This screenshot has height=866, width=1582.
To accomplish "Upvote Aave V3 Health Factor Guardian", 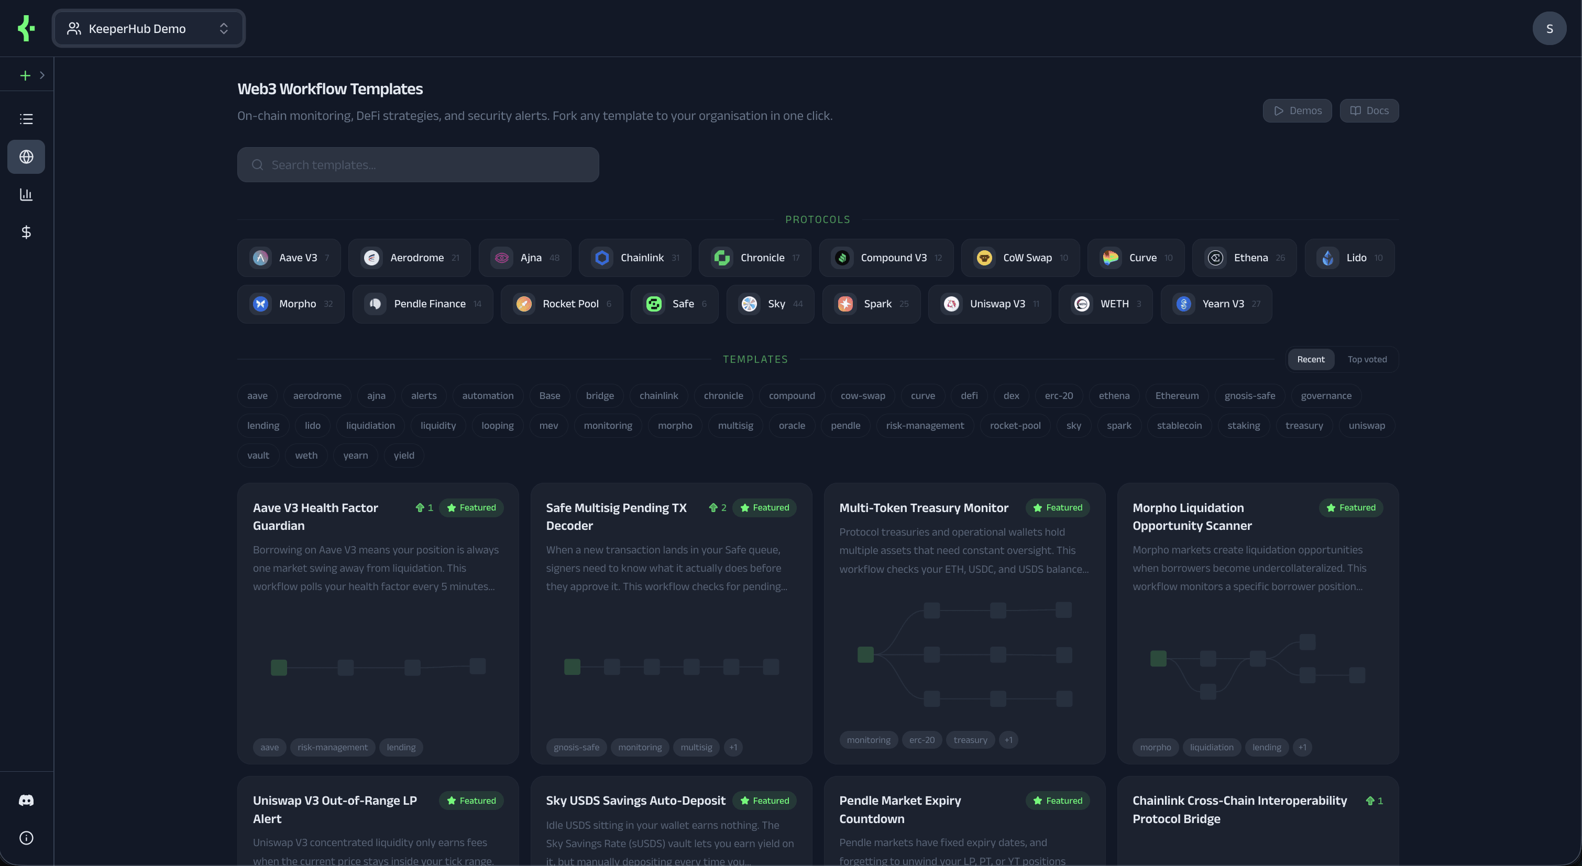I will 424,507.
